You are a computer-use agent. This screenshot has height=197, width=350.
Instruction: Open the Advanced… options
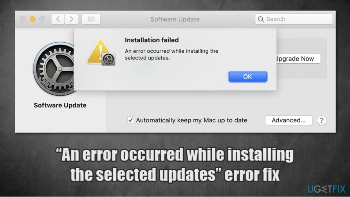pyautogui.click(x=289, y=120)
